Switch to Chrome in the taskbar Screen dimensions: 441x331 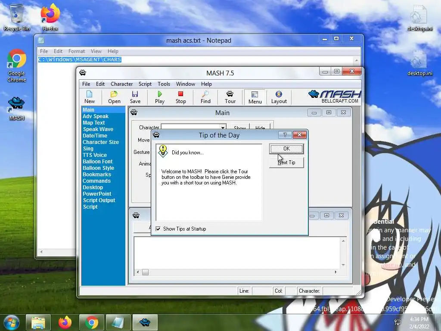click(x=92, y=322)
